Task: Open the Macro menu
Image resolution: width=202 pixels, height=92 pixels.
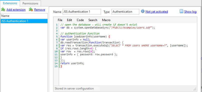Action: pos(106,20)
